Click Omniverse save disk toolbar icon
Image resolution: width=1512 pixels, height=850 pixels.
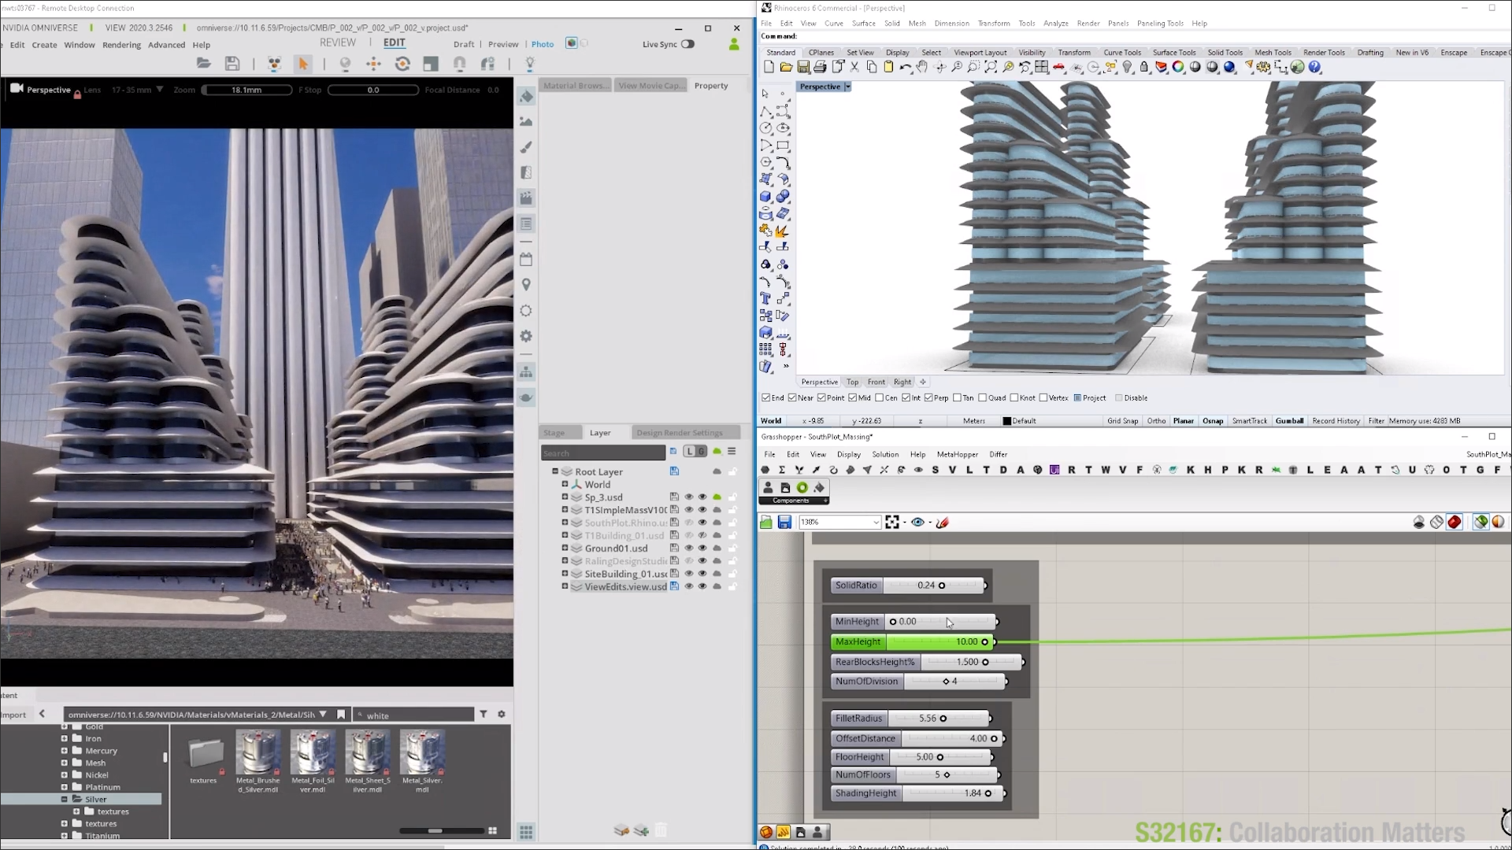pyautogui.click(x=232, y=64)
